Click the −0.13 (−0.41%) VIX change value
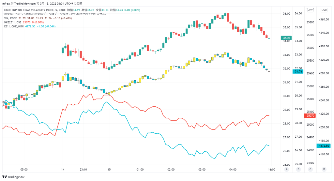This screenshot has height=181, width=334. 62,18
